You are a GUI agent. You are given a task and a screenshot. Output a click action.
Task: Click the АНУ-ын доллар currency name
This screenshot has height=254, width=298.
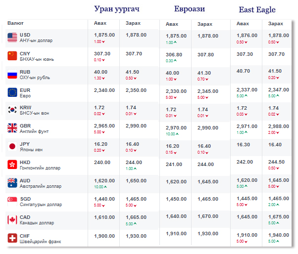click(36, 41)
